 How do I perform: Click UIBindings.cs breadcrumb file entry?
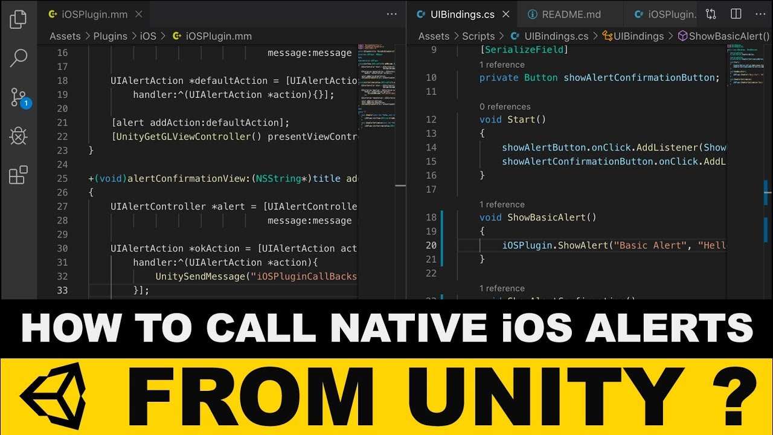tap(550, 36)
